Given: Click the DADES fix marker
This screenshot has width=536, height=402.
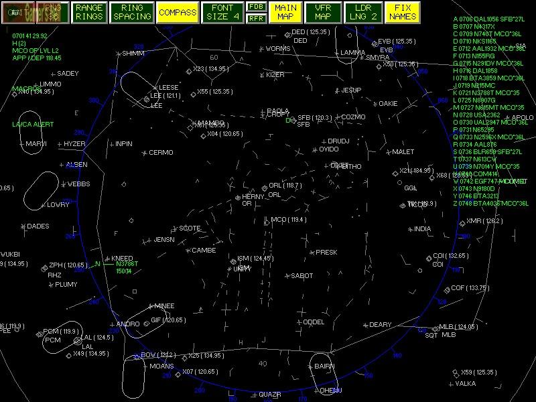Looking at the screenshot, I should click(x=23, y=226).
